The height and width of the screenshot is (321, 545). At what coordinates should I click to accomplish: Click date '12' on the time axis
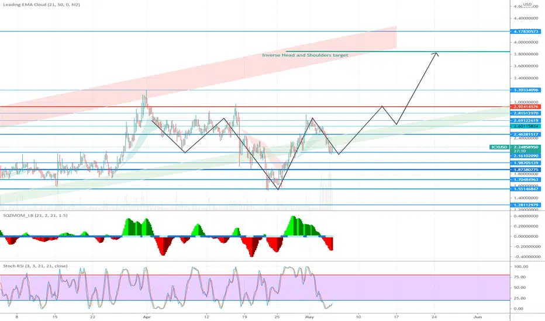(x=206, y=316)
